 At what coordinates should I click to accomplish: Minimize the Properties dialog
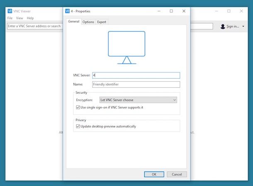159,11
